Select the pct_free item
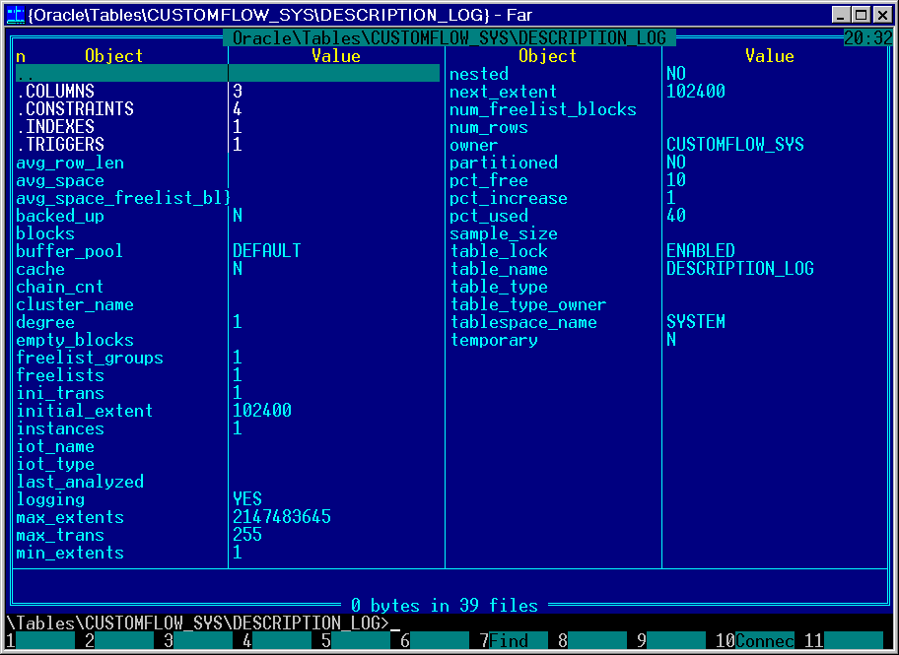 coord(489,180)
